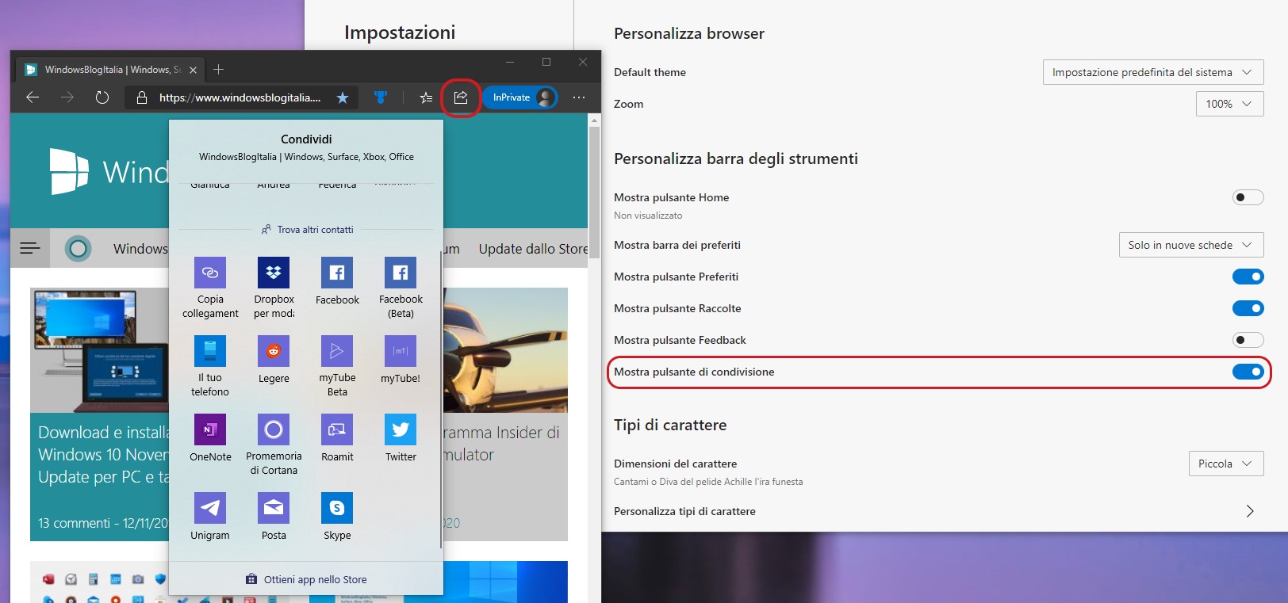Share via Dropbox per mod
The height and width of the screenshot is (603, 1288).
pyautogui.click(x=274, y=288)
